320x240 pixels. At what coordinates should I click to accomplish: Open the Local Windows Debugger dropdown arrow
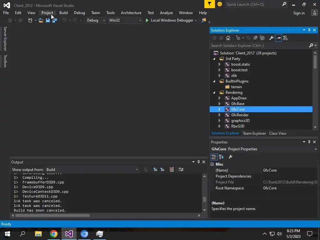pyautogui.click(x=196, y=20)
